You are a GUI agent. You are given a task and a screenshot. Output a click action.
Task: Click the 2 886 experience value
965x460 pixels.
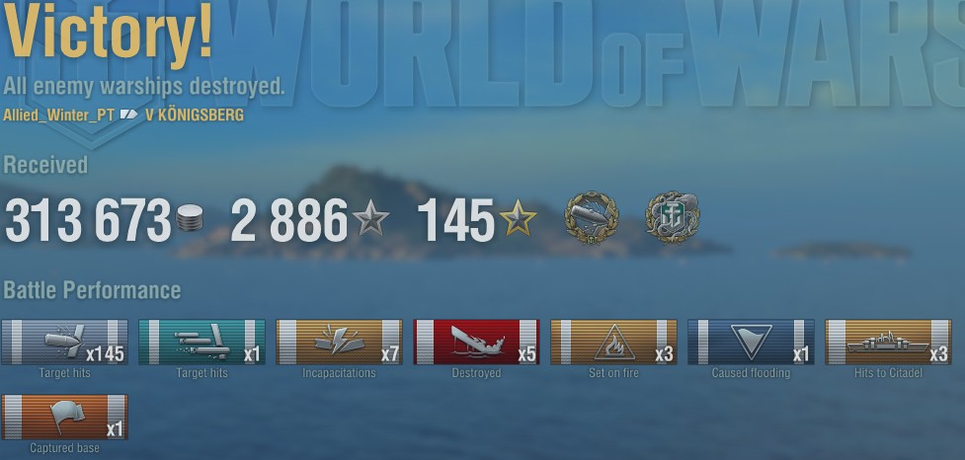[289, 220]
